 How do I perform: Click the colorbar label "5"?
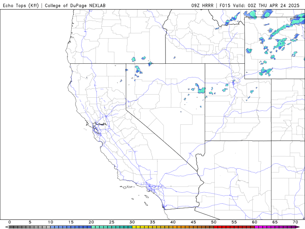[x=30, y=222]
